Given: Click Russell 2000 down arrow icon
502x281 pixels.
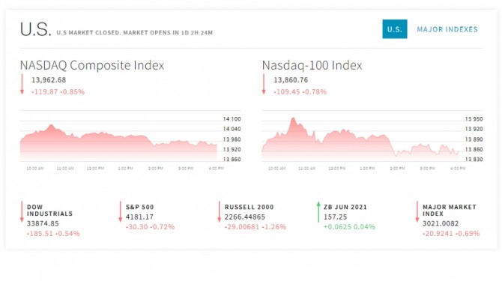Looking at the screenshot, I should point(220,211).
